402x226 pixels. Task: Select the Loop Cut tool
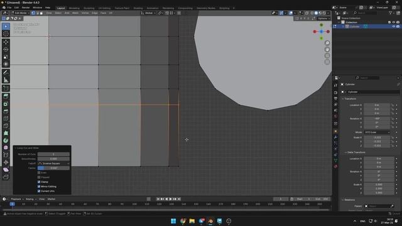point(6,119)
